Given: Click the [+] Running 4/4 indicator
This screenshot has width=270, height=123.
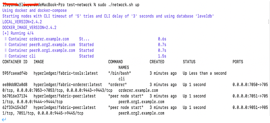Looking at the screenshot, I should (x=18, y=33).
